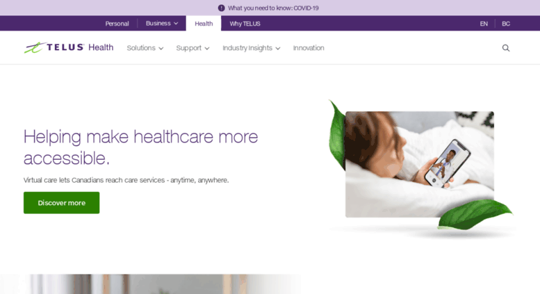Select the Health tab
540x294 pixels.
pos(204,24)
